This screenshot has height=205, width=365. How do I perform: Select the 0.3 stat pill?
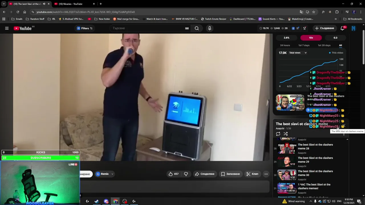335,38
